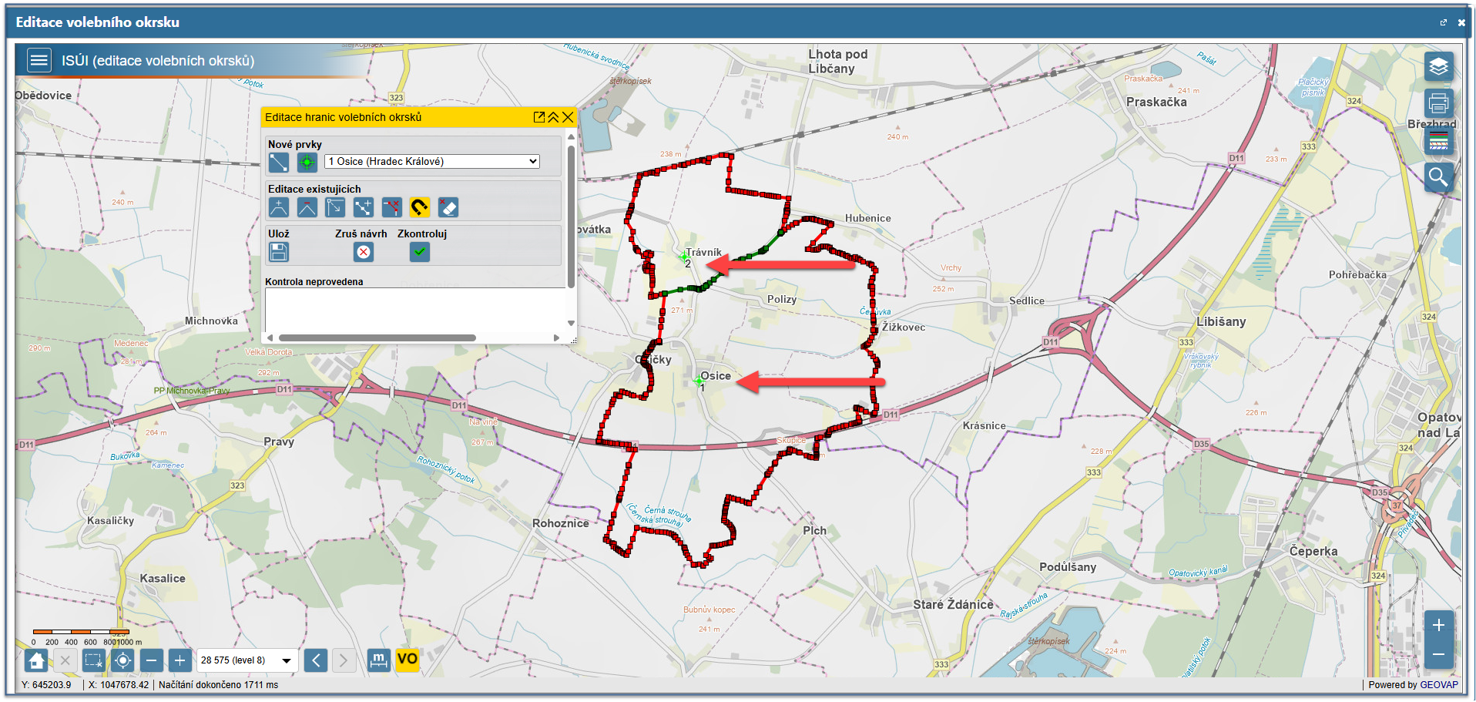Image resolution: width=1476 pixels, height=702 pixels.
Task: Toggle the distance measurement tool
Action: [378, 660]
